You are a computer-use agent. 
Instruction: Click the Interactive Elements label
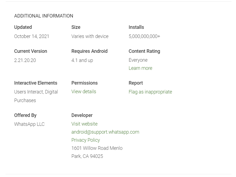click(36, 83)
